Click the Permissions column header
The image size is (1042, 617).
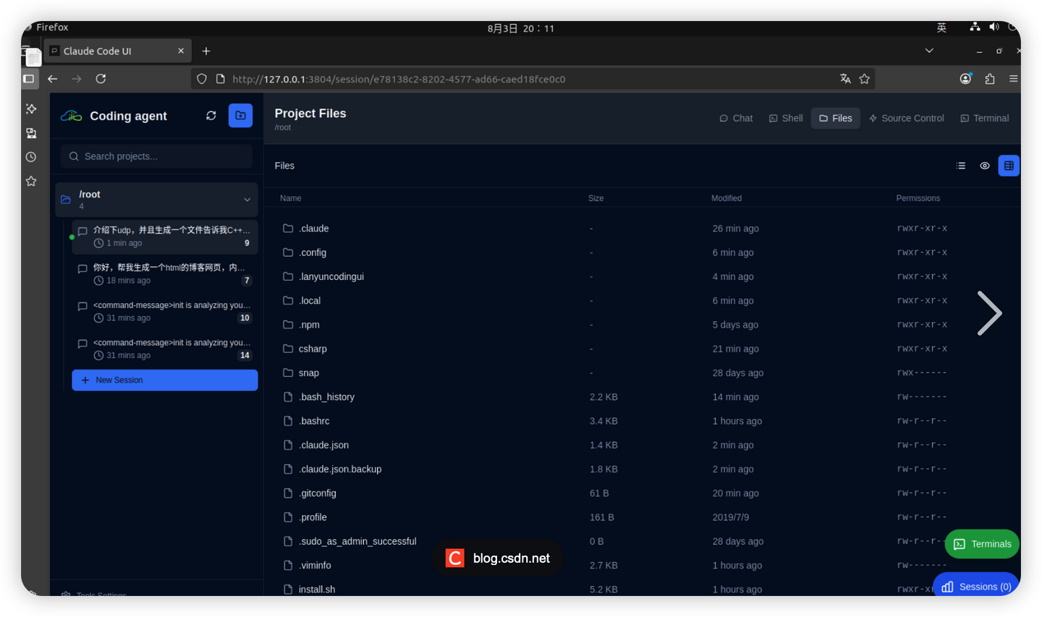click(x=918, y=198)
